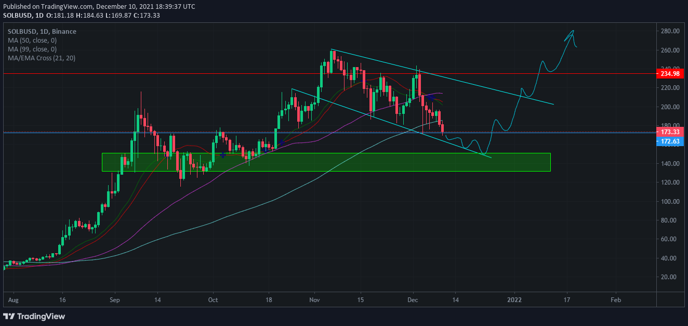The height and width of the screenshot is (326, 688).
Task: Click the Nov label on the time axis
Action: (x=314, y=300)
